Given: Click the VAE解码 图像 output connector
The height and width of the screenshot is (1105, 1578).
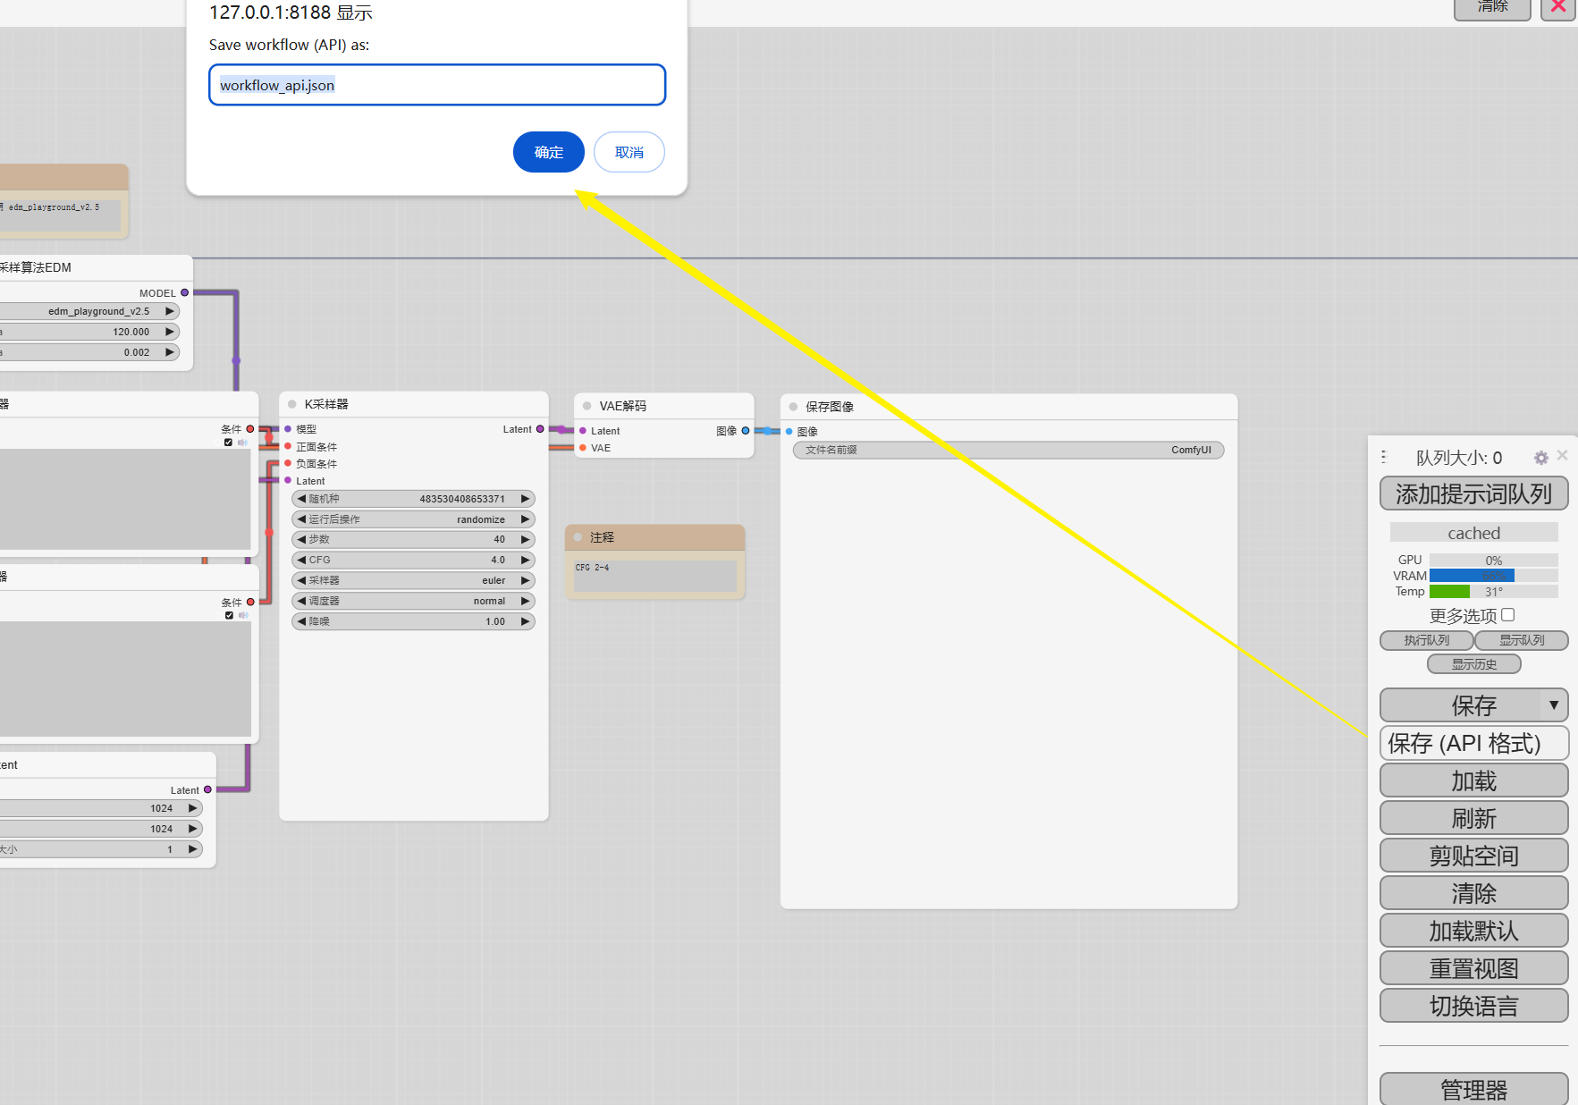Looking at the screenshot, I should tap(746, 431).
